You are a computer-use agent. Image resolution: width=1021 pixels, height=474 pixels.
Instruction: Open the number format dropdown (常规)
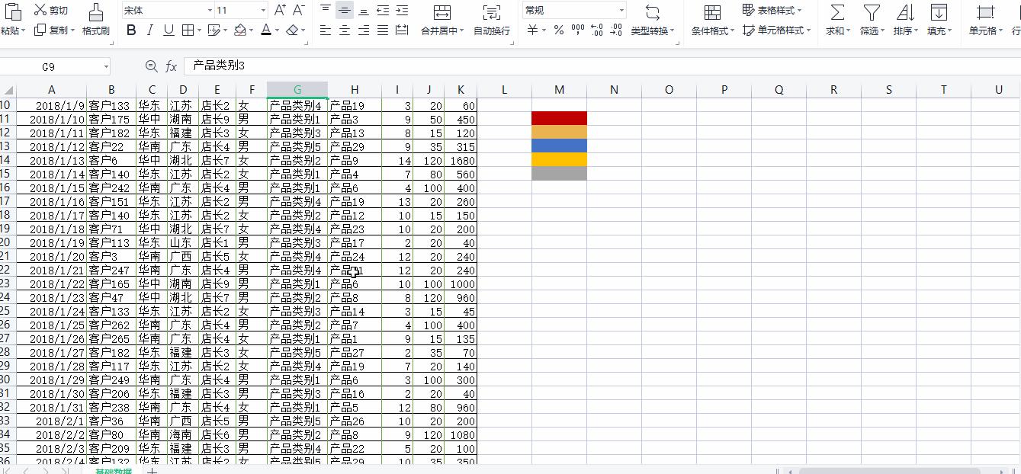coord(621,11)
